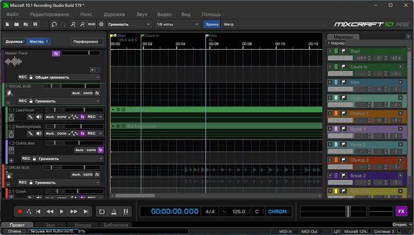Adjust the VOCAL BUS pan slider
414x235 pixels.
(x=51, y=86)
